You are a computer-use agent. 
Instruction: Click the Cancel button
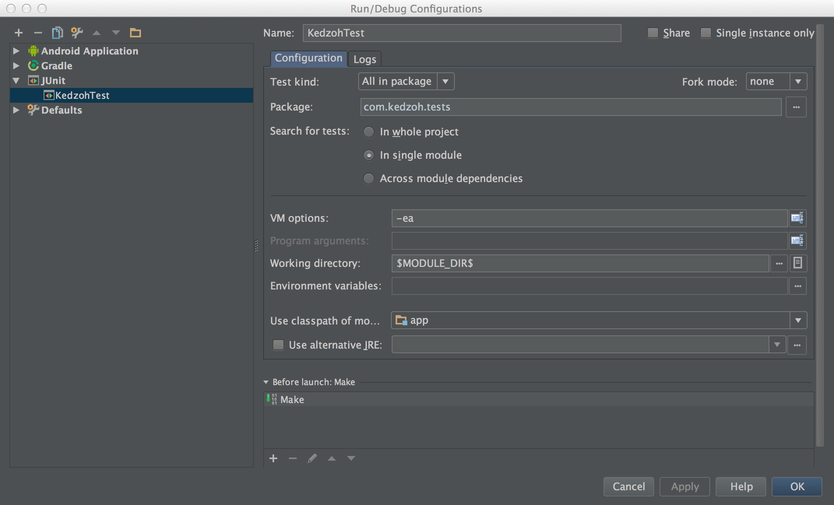pos(628,486)
